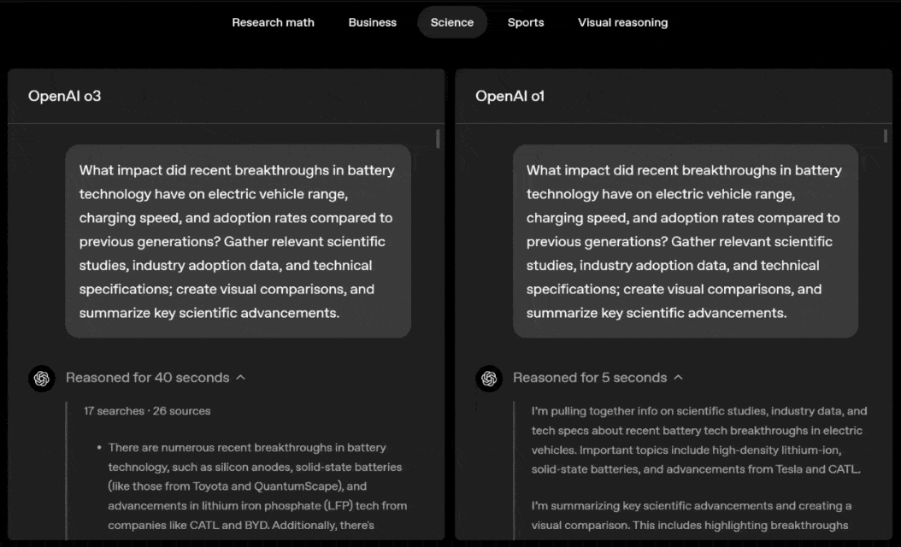This screenshot has height=547, width=901.
Task: Go to the Sports tab
Action: coord(526,22)
